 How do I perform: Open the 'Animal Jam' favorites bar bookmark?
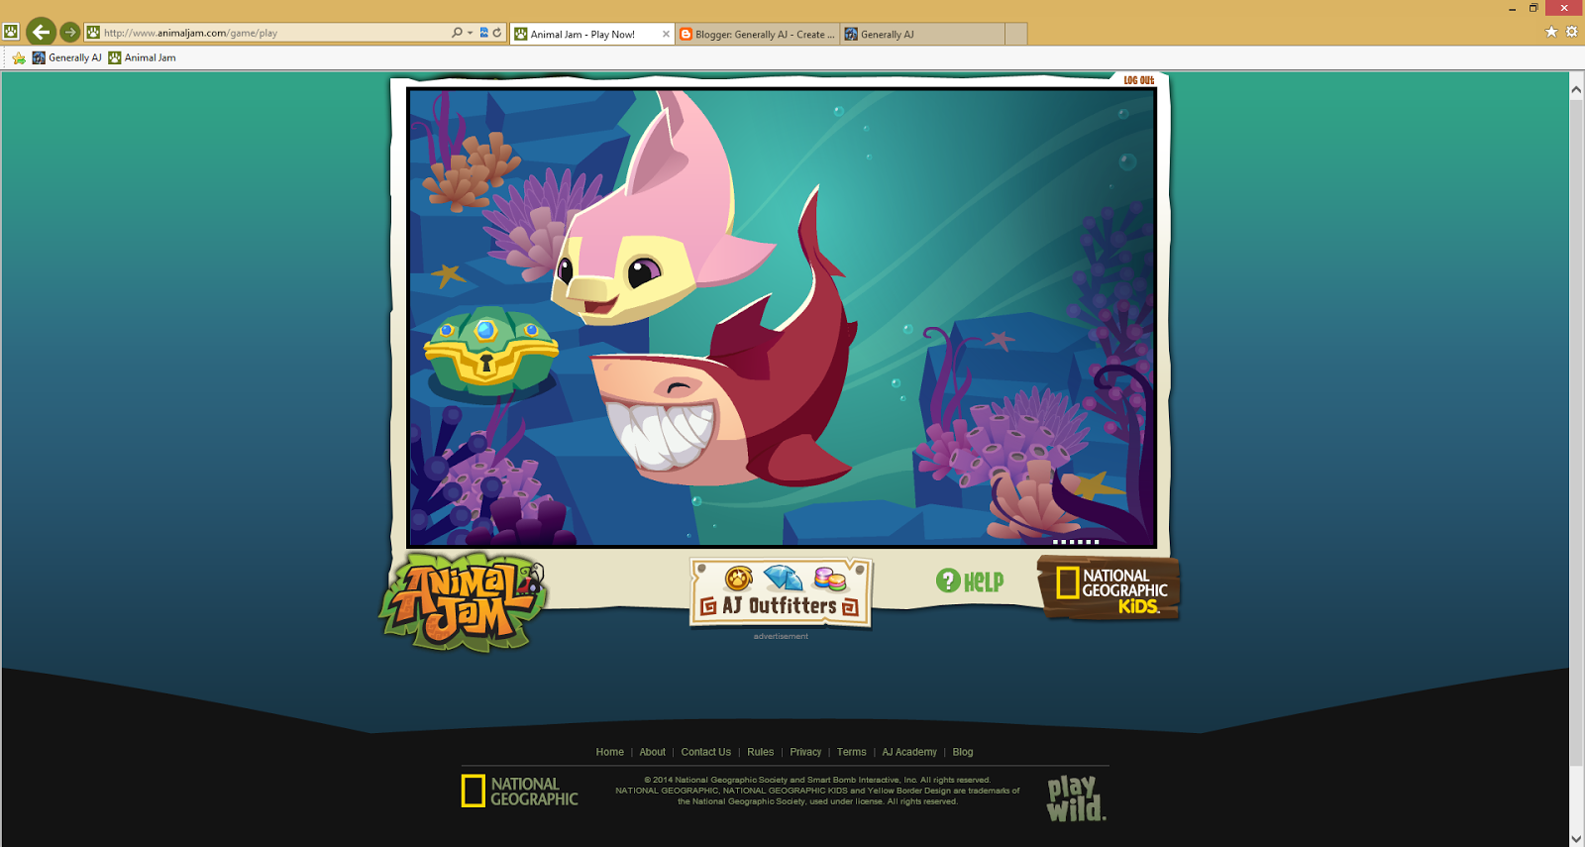pyautogui.click(x=142, y=57)
